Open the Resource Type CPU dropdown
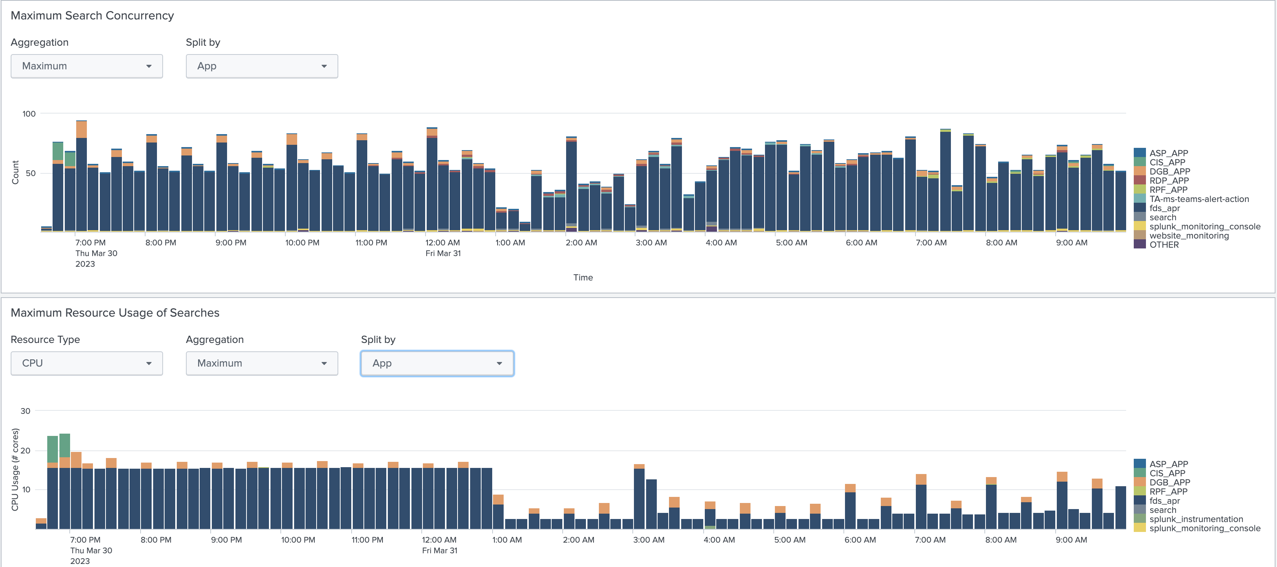Image resolution: width=1277 pixels, height=567 pixels. pyautogui.click(x=87, y=363)
